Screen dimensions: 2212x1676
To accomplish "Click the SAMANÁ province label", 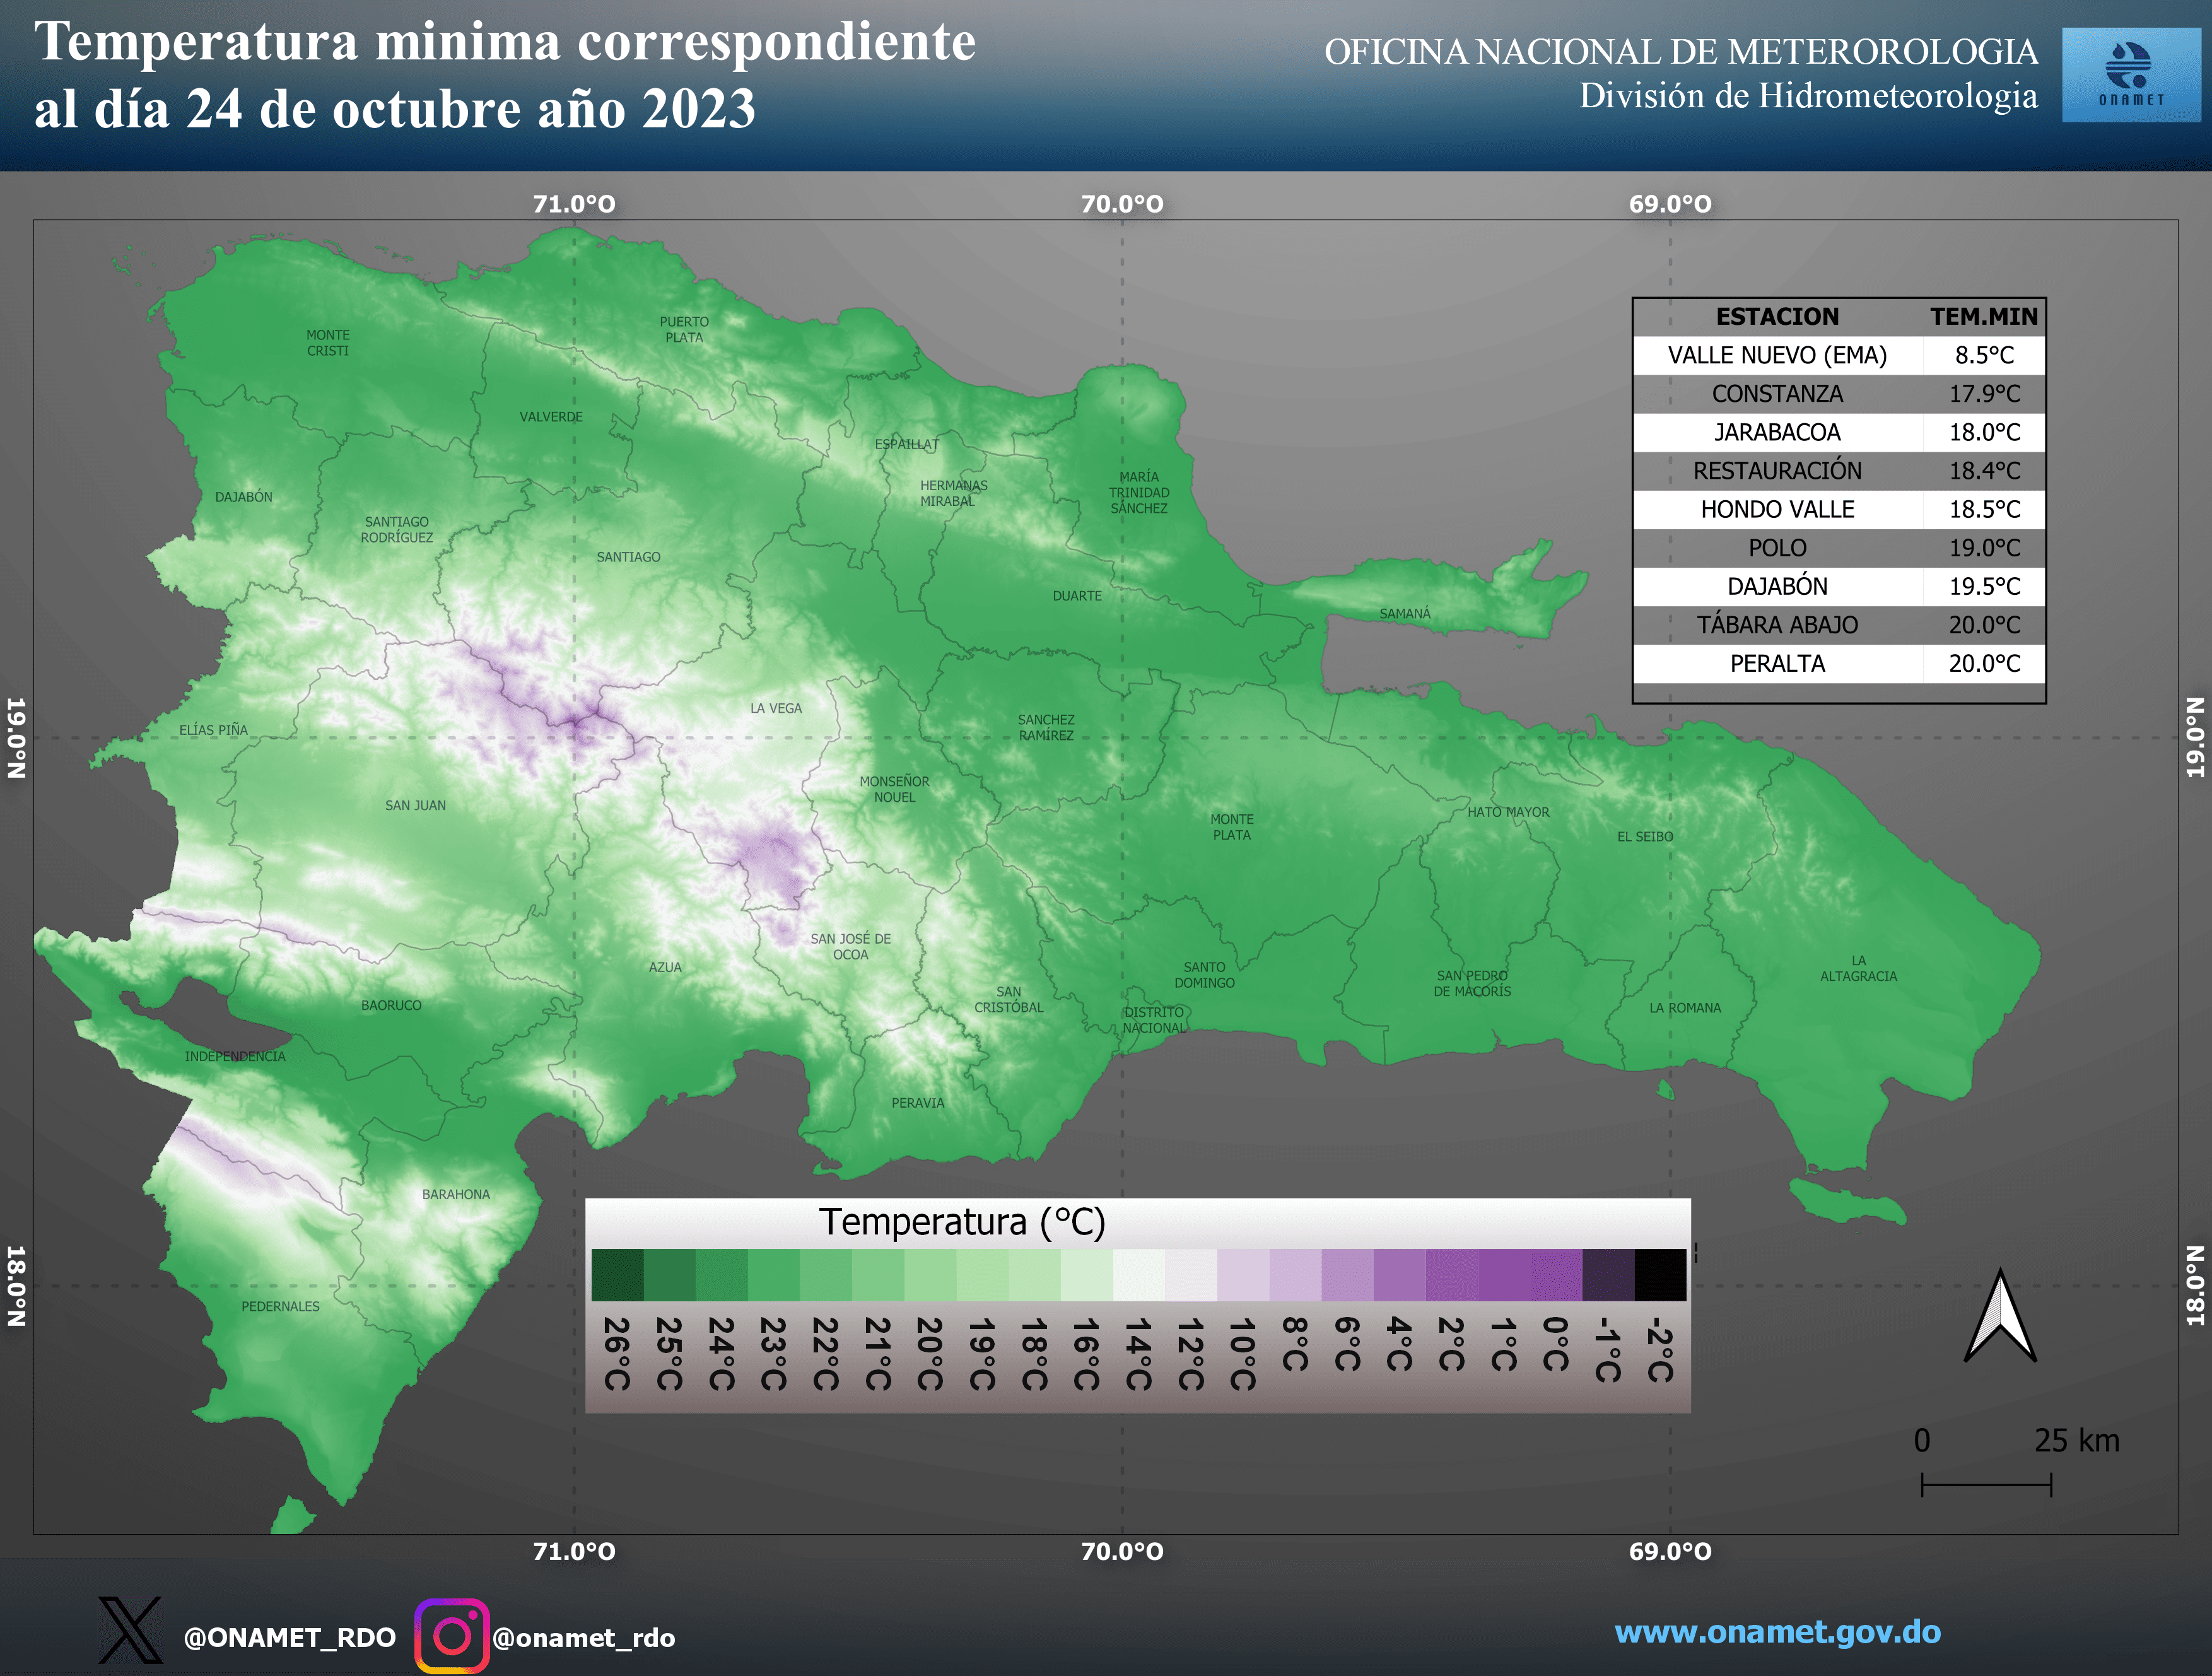I will tap(1405, 613).
